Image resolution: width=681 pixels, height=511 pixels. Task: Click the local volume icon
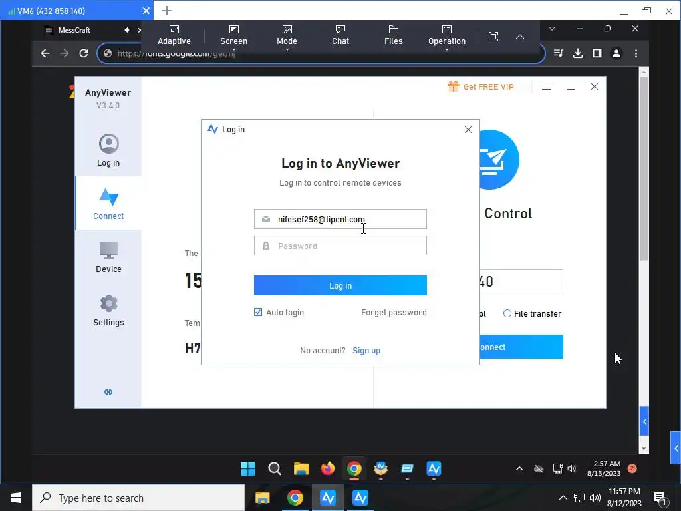(595, 498)
